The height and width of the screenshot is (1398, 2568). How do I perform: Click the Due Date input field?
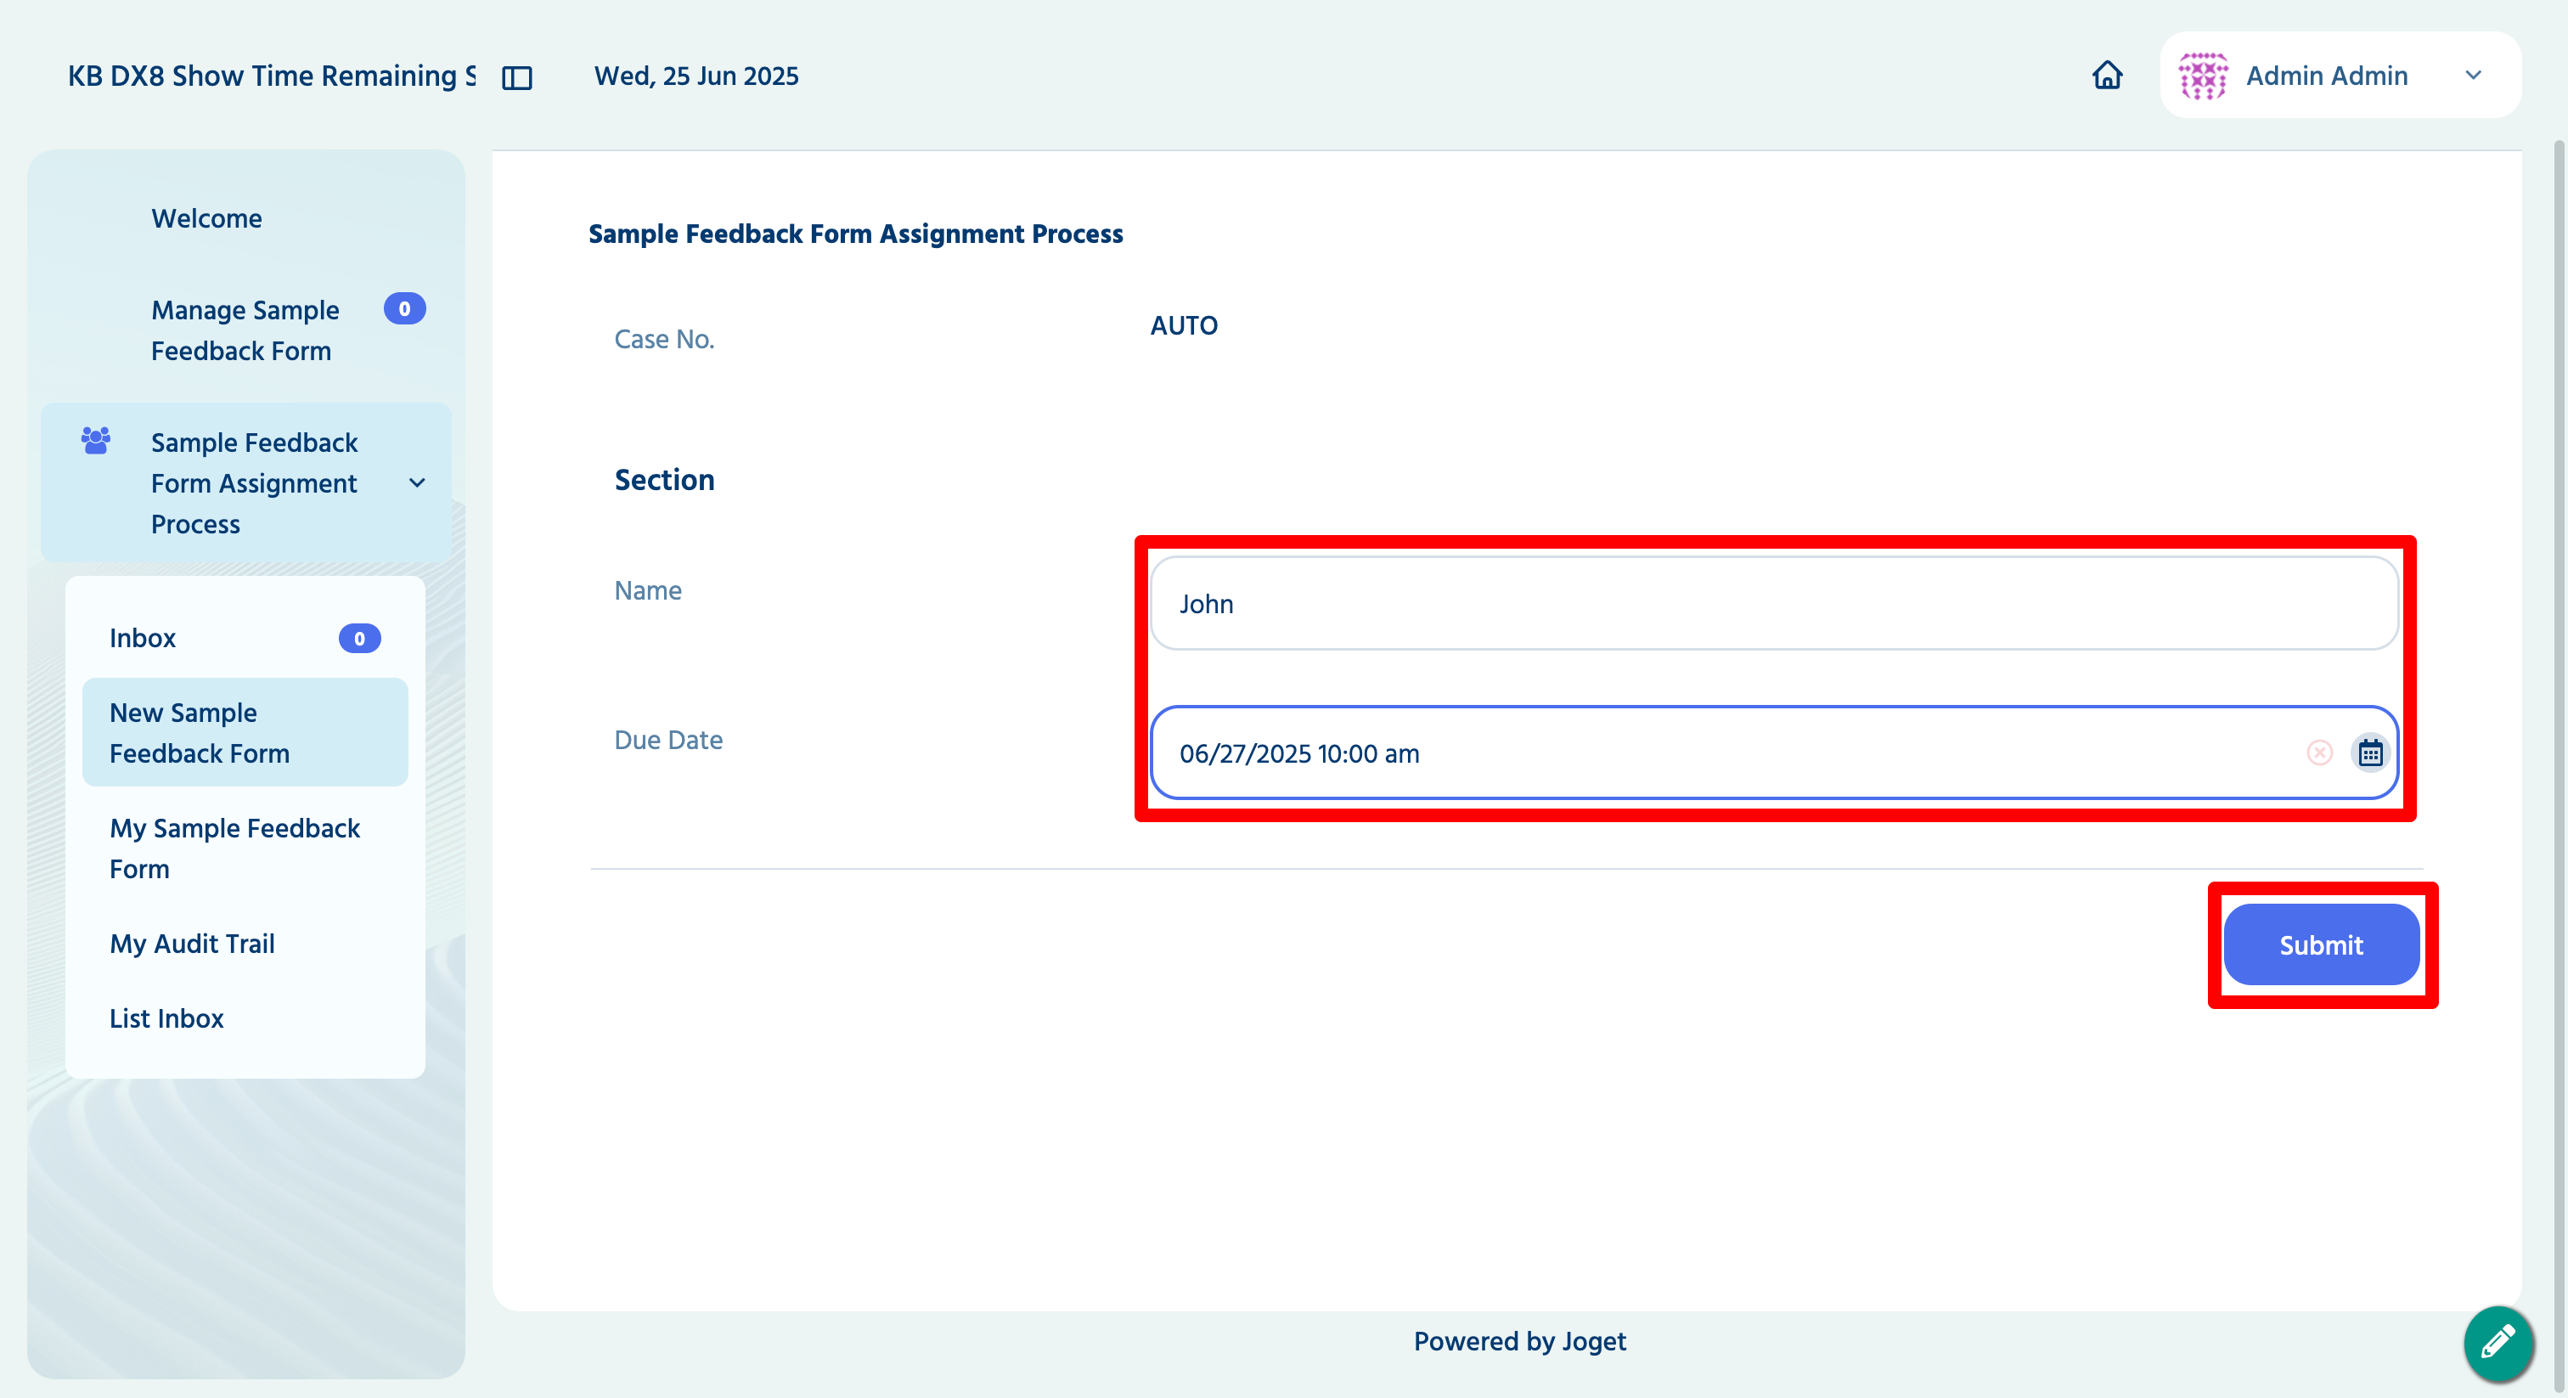[x=1773, y=753]
